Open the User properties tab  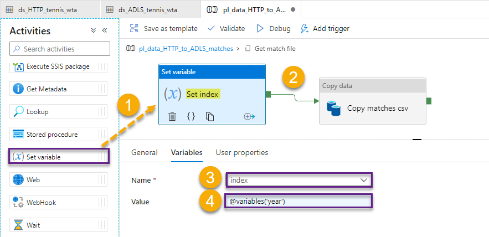point(241,152)
